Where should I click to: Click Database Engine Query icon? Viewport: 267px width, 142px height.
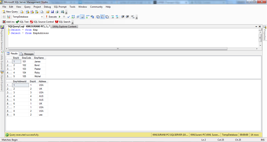(x=22, y=12)
